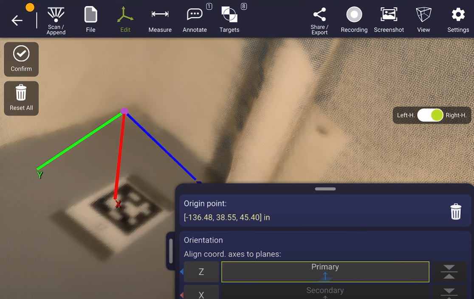Choose the Primary plane field

pos(325,272)
